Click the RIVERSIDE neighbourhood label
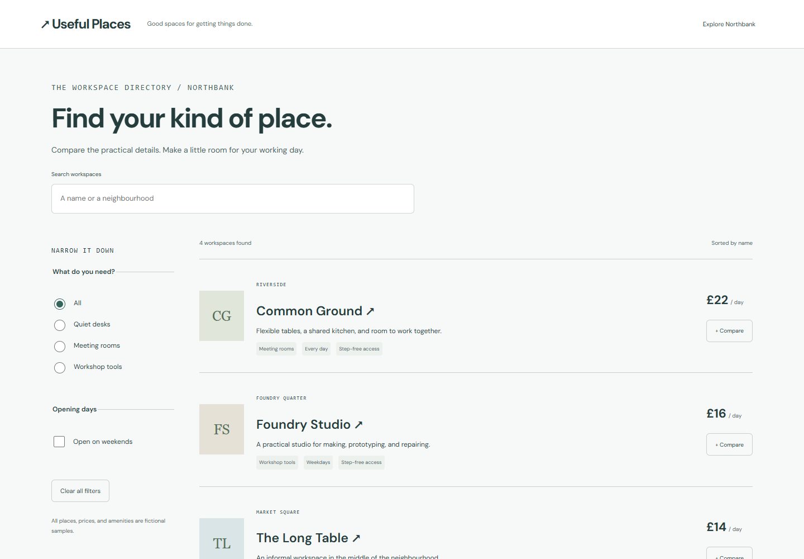Viewport: 804px width, 559px height. tap(271, 285)
